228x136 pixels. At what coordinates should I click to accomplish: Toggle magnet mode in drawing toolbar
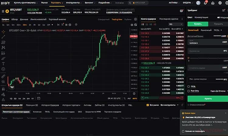point(3,89)
